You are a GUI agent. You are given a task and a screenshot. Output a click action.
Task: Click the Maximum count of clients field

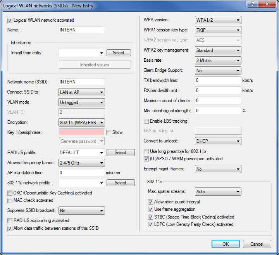[x=218, y=101]
